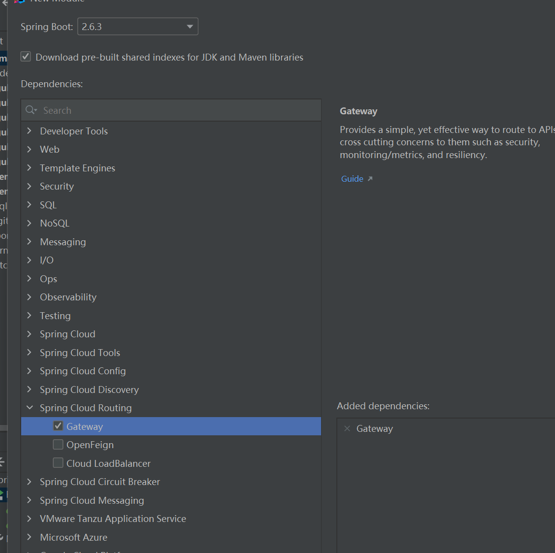Open the Spring Boot version dropdown
Image resolution: width=555 pixels, height=553 pixels.
click(138, 27)
